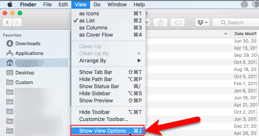Choose Show Preview
The width and height of the screenshot is (259, 136).
108,100
